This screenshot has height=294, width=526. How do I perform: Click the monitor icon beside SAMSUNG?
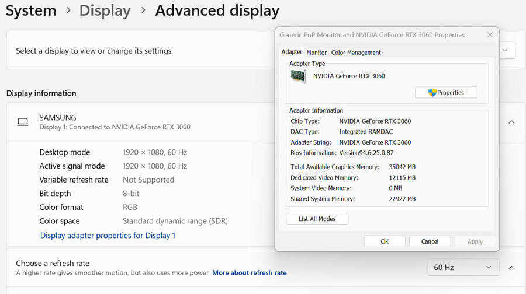click(23, 122)
